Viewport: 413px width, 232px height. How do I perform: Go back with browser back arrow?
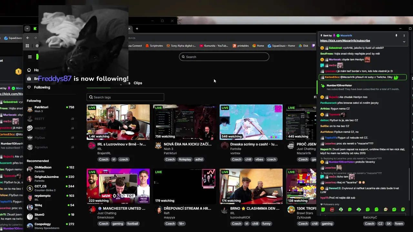pyautogui.click(x=28, y=38)
